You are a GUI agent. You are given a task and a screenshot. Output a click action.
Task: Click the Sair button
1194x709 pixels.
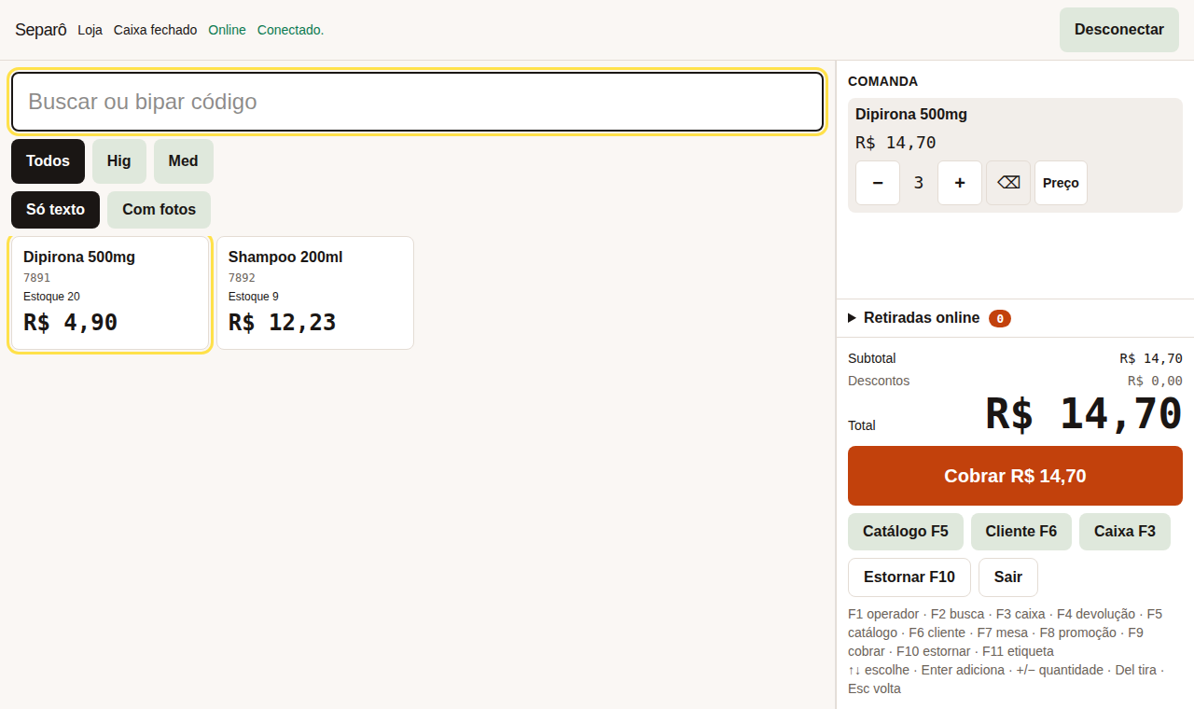point(1008,577)
